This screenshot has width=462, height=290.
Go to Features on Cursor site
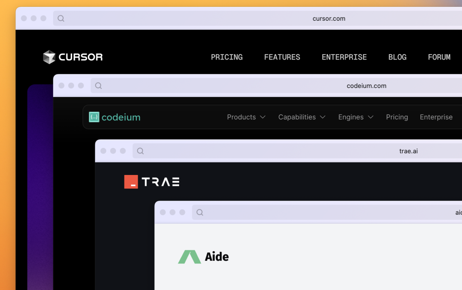(x=282, y=57)
